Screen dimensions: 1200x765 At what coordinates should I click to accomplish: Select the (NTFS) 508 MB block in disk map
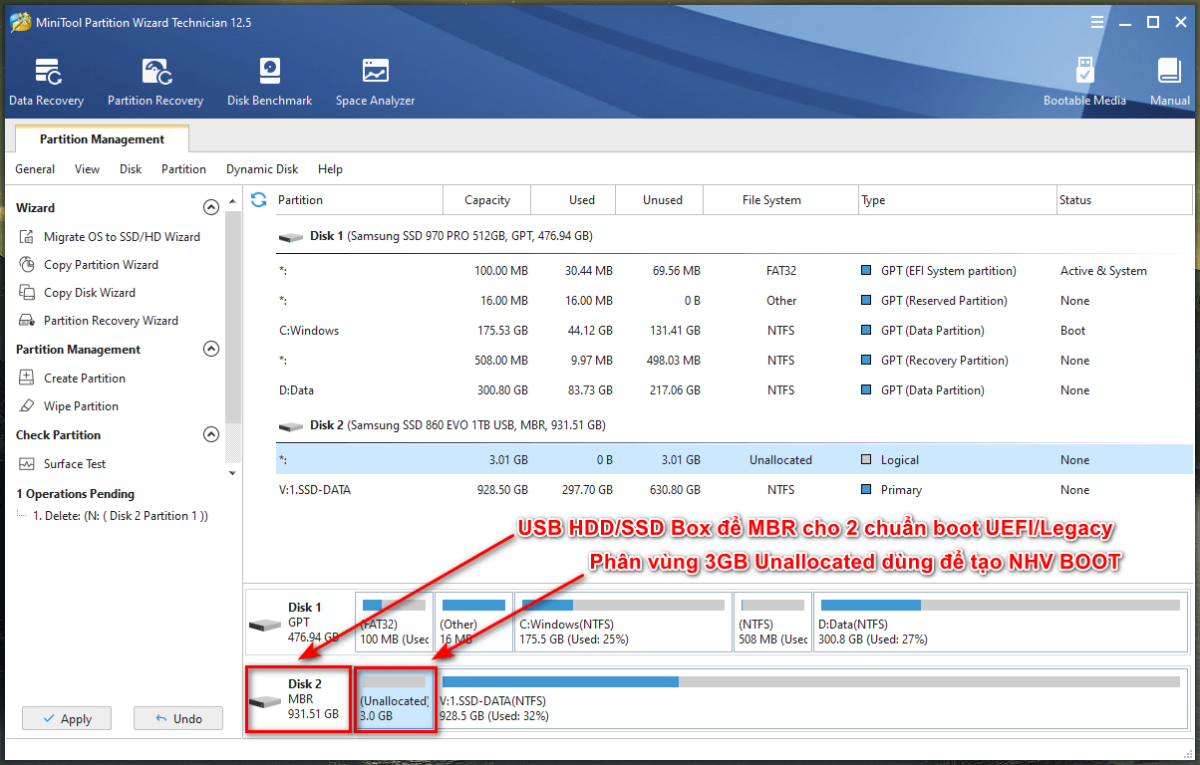click(x=772, y=623)
